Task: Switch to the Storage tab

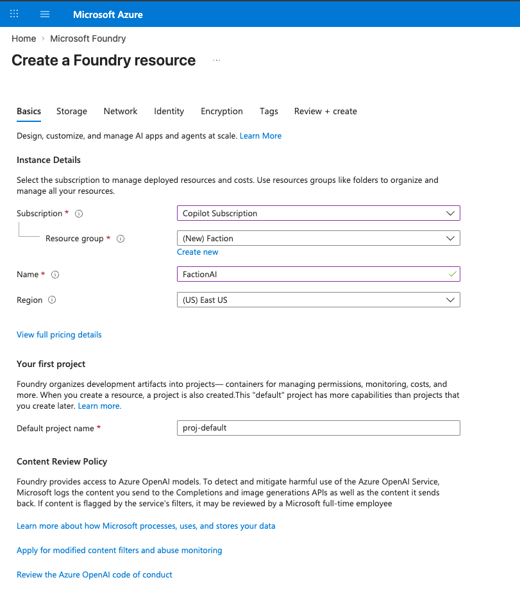Action: (72, 111)
